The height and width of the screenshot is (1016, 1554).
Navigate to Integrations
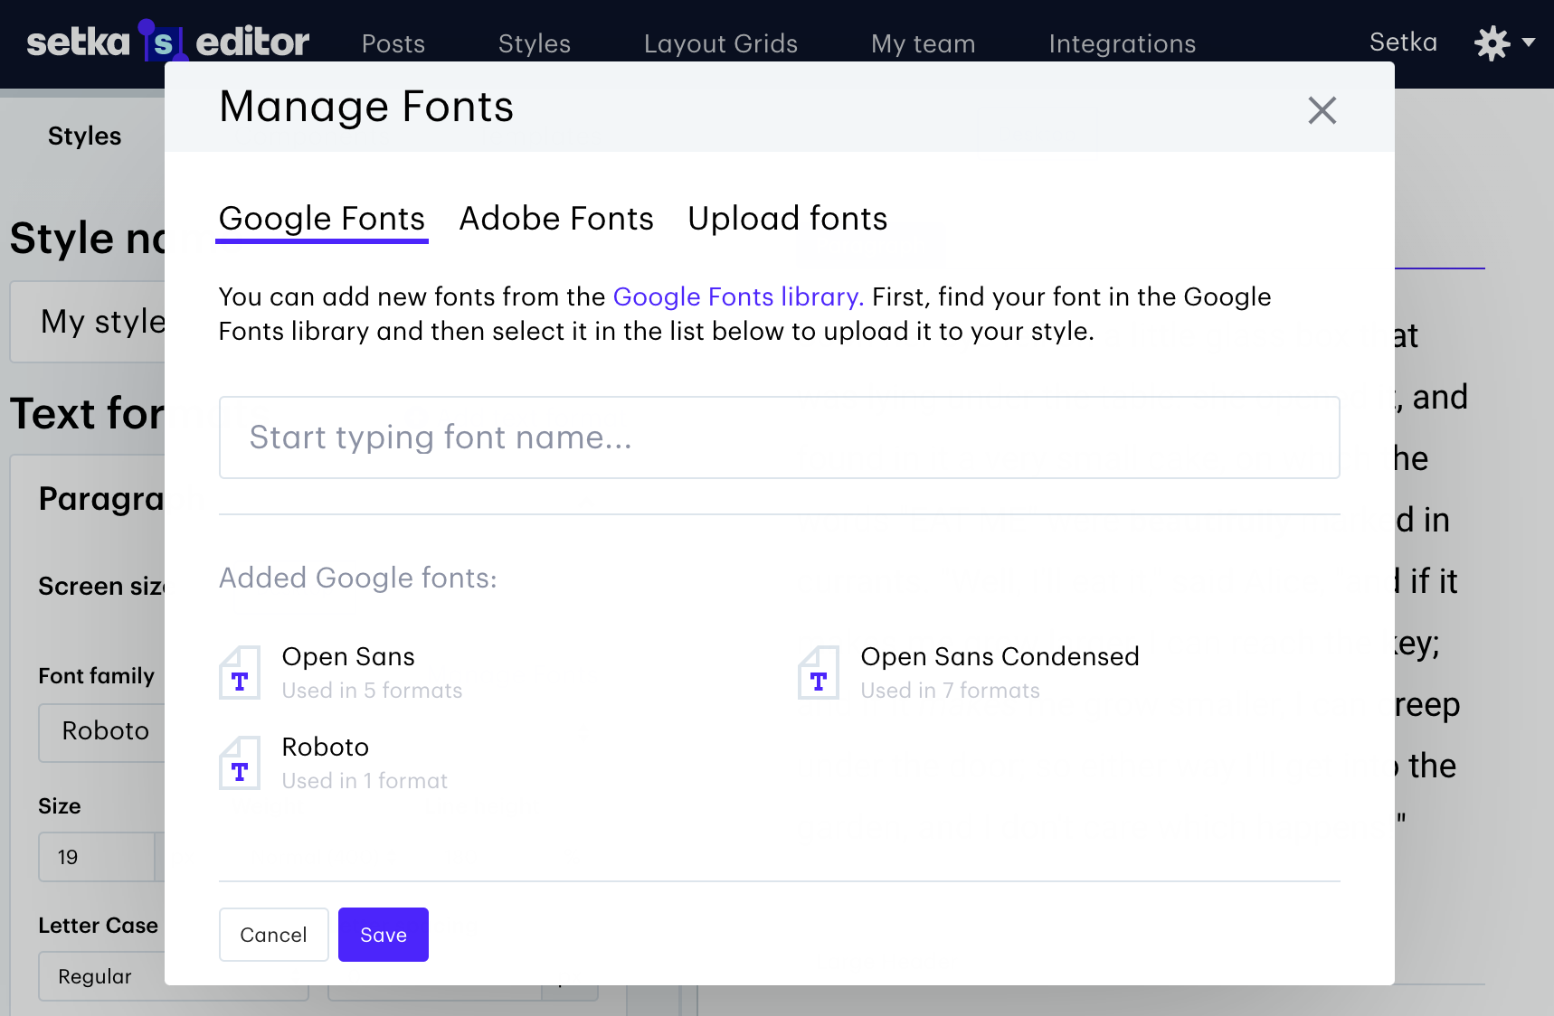click(x=1122, y=43)
